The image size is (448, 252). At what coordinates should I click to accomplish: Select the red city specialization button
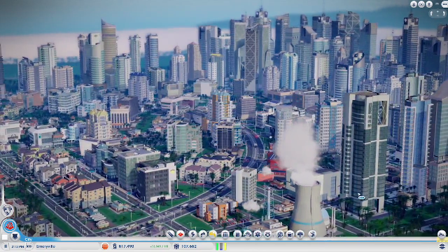click(10, 225)
